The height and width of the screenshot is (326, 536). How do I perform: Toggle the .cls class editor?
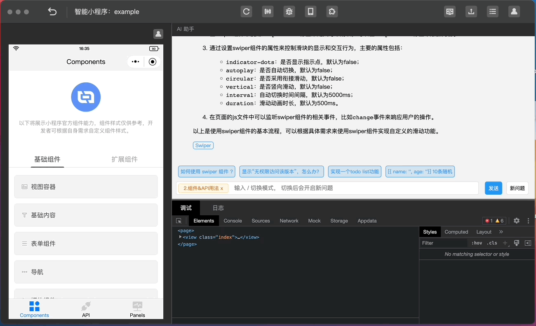coord(492,243)
